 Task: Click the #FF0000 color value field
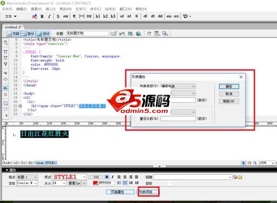[107, 183]
